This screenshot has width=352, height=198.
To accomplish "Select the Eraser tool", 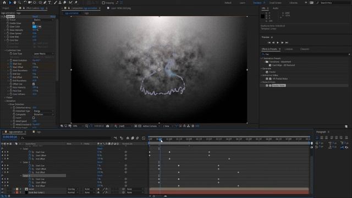I will 65,2.
